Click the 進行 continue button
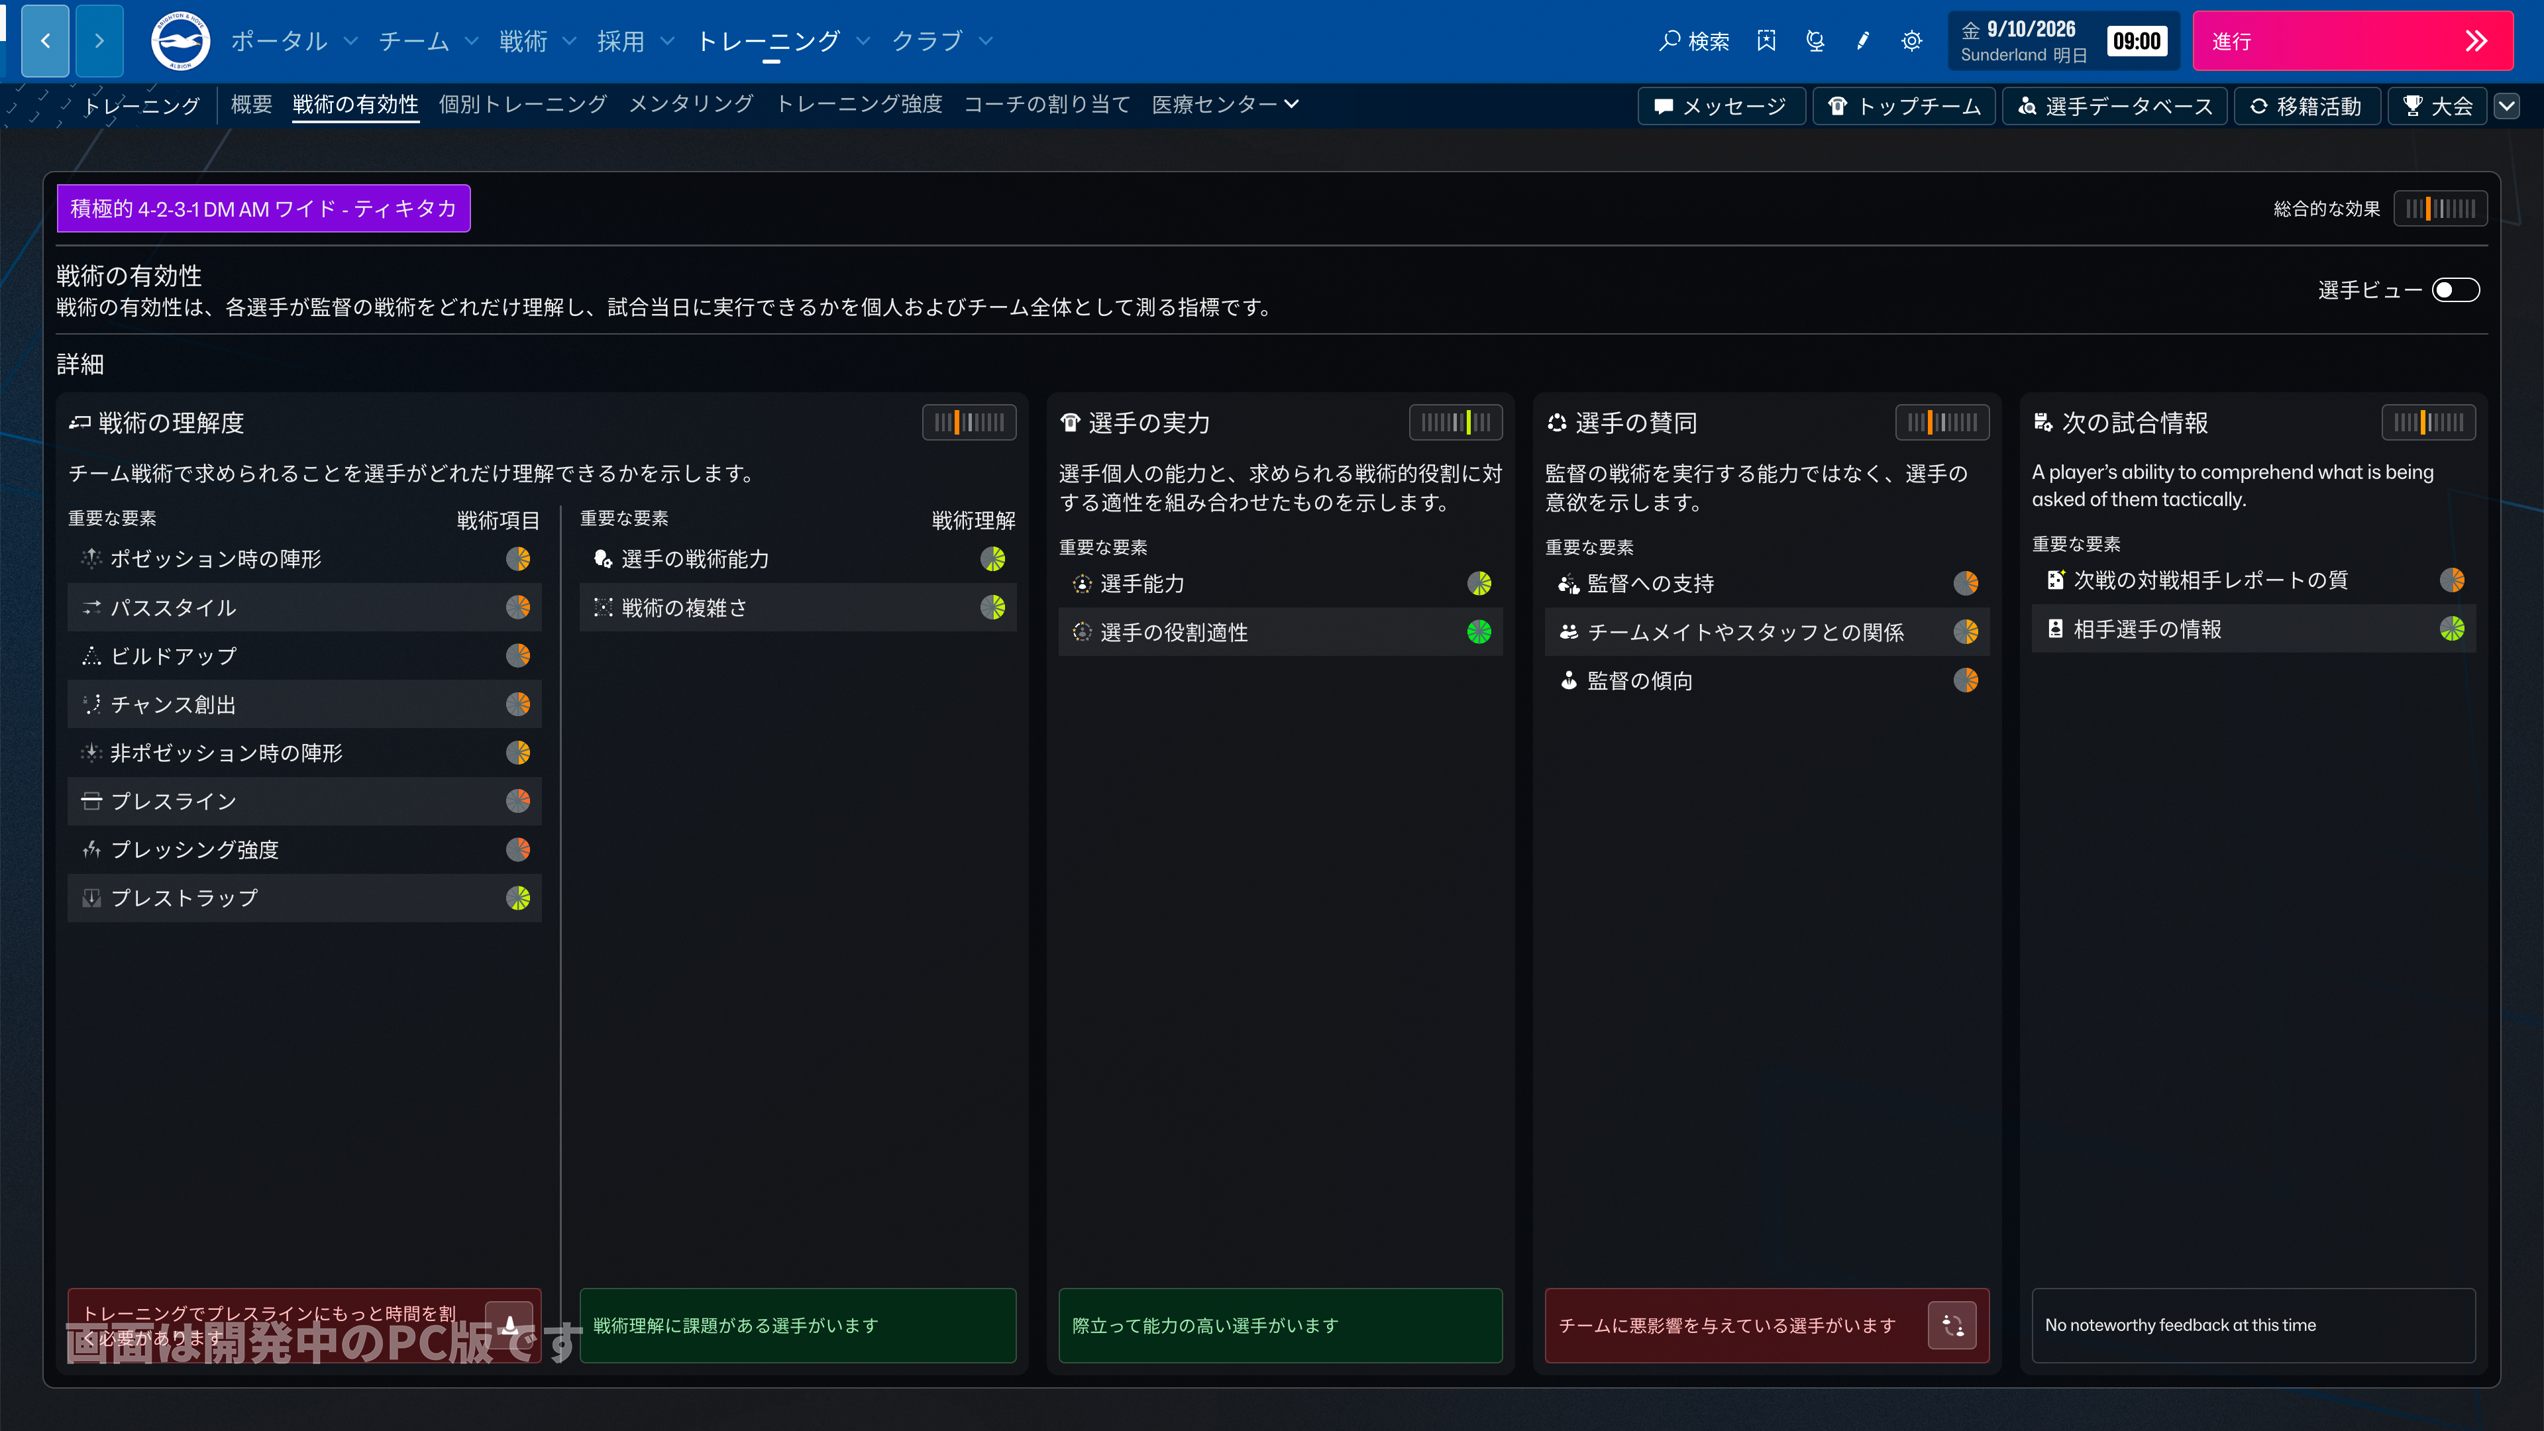 tap(2353, 40)
